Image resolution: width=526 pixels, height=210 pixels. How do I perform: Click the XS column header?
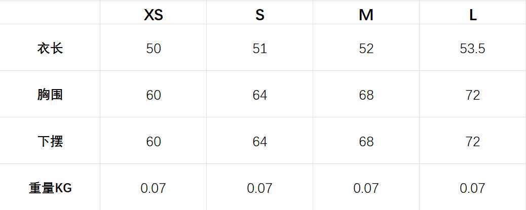coord(154,15)
